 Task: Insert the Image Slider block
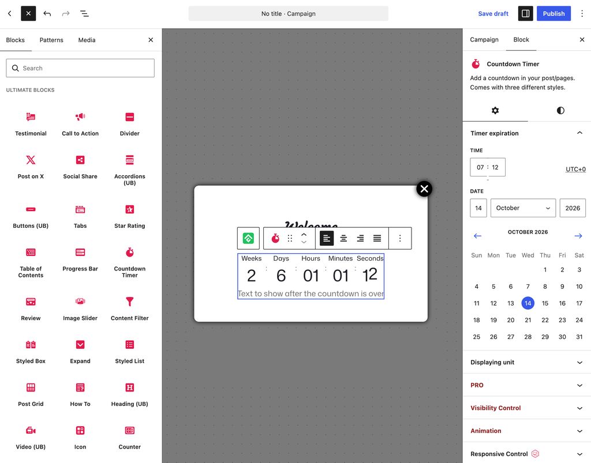point(80,308)
